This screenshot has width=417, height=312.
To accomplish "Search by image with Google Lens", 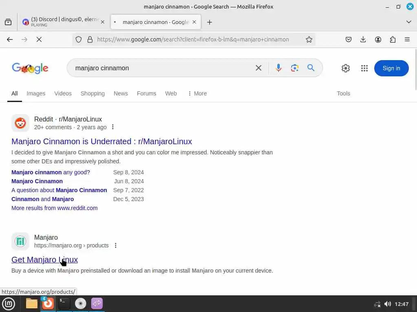I will click(295, 68).
